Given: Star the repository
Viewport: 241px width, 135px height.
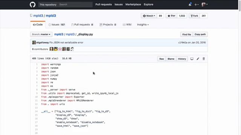Looking at the screenshot, I should click(x=171, y=16).
